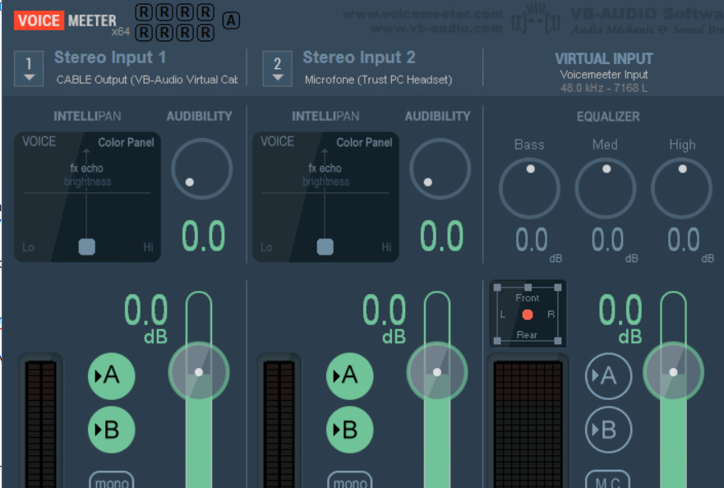
Task: Click Color Panel label in Stereo Input 2
Action: point(364,142)
